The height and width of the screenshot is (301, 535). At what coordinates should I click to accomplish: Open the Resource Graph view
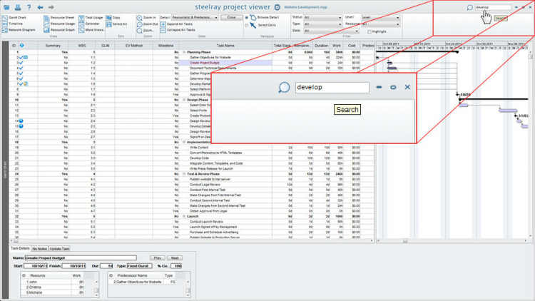pyautogui.click(x=59, y=30)
